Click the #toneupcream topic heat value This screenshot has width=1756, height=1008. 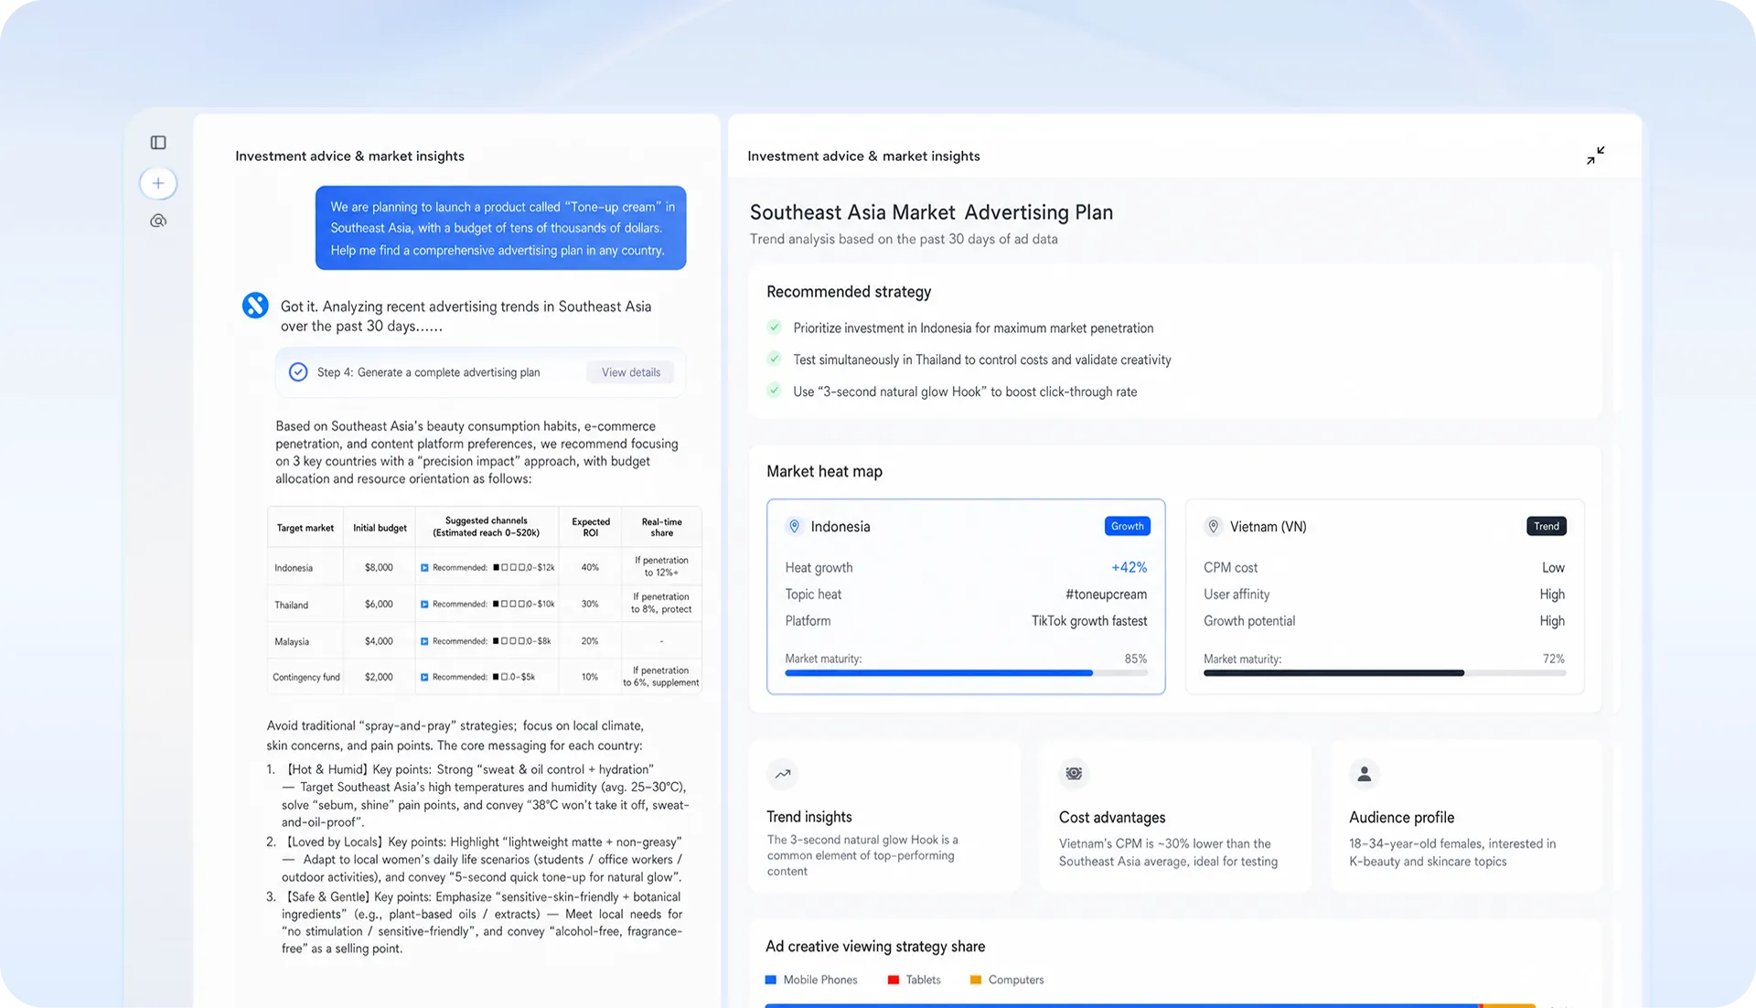point(1106,595)
